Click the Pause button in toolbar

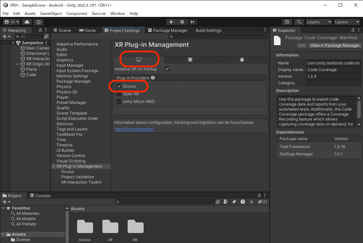point(182,22)
